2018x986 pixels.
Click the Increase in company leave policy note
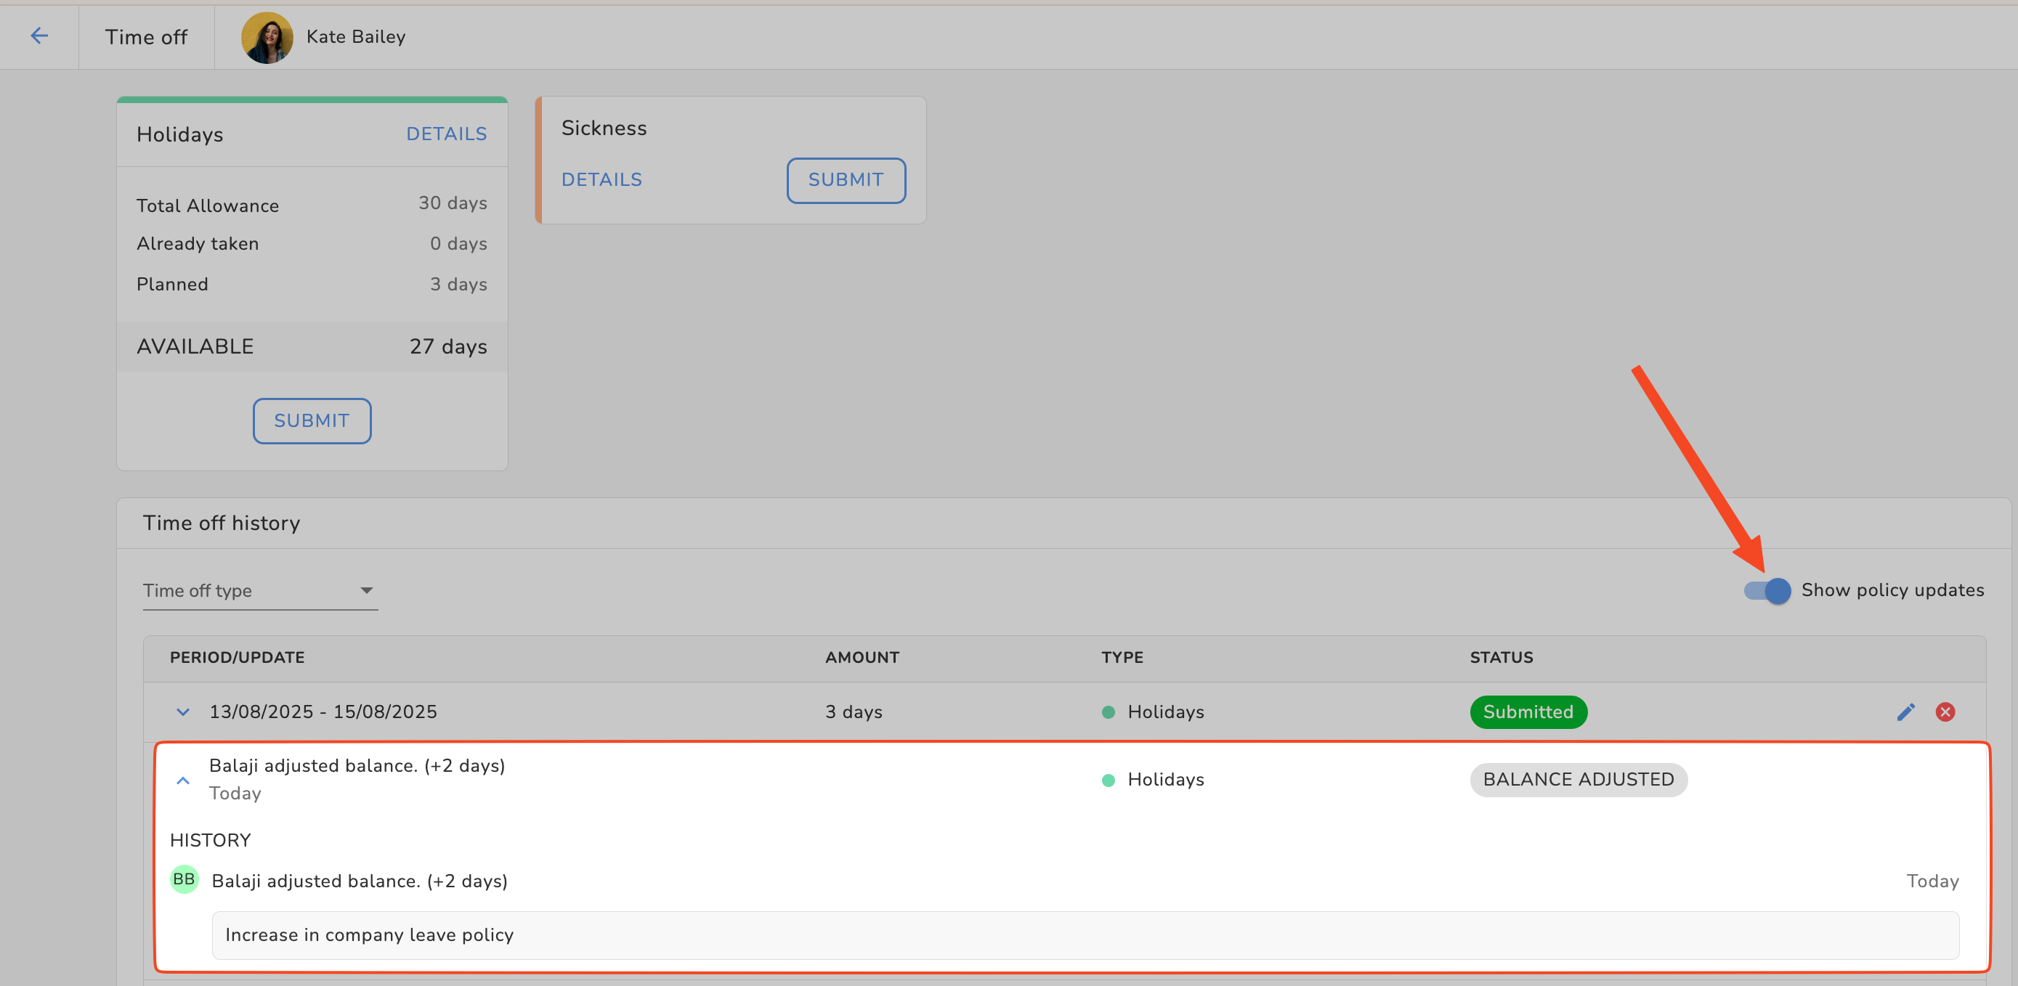(369, 934)
